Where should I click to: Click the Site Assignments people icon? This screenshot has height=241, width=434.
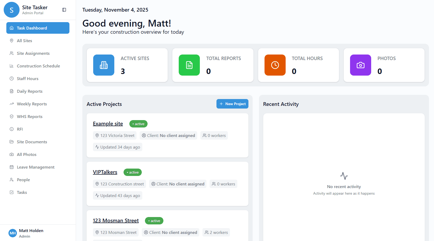tap(12, 53)
